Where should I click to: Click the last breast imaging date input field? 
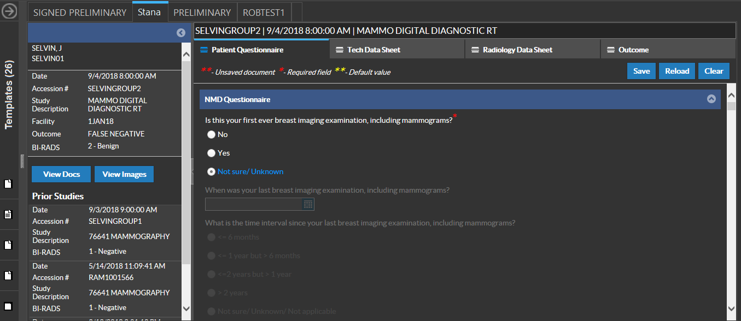tap(253, 204)
